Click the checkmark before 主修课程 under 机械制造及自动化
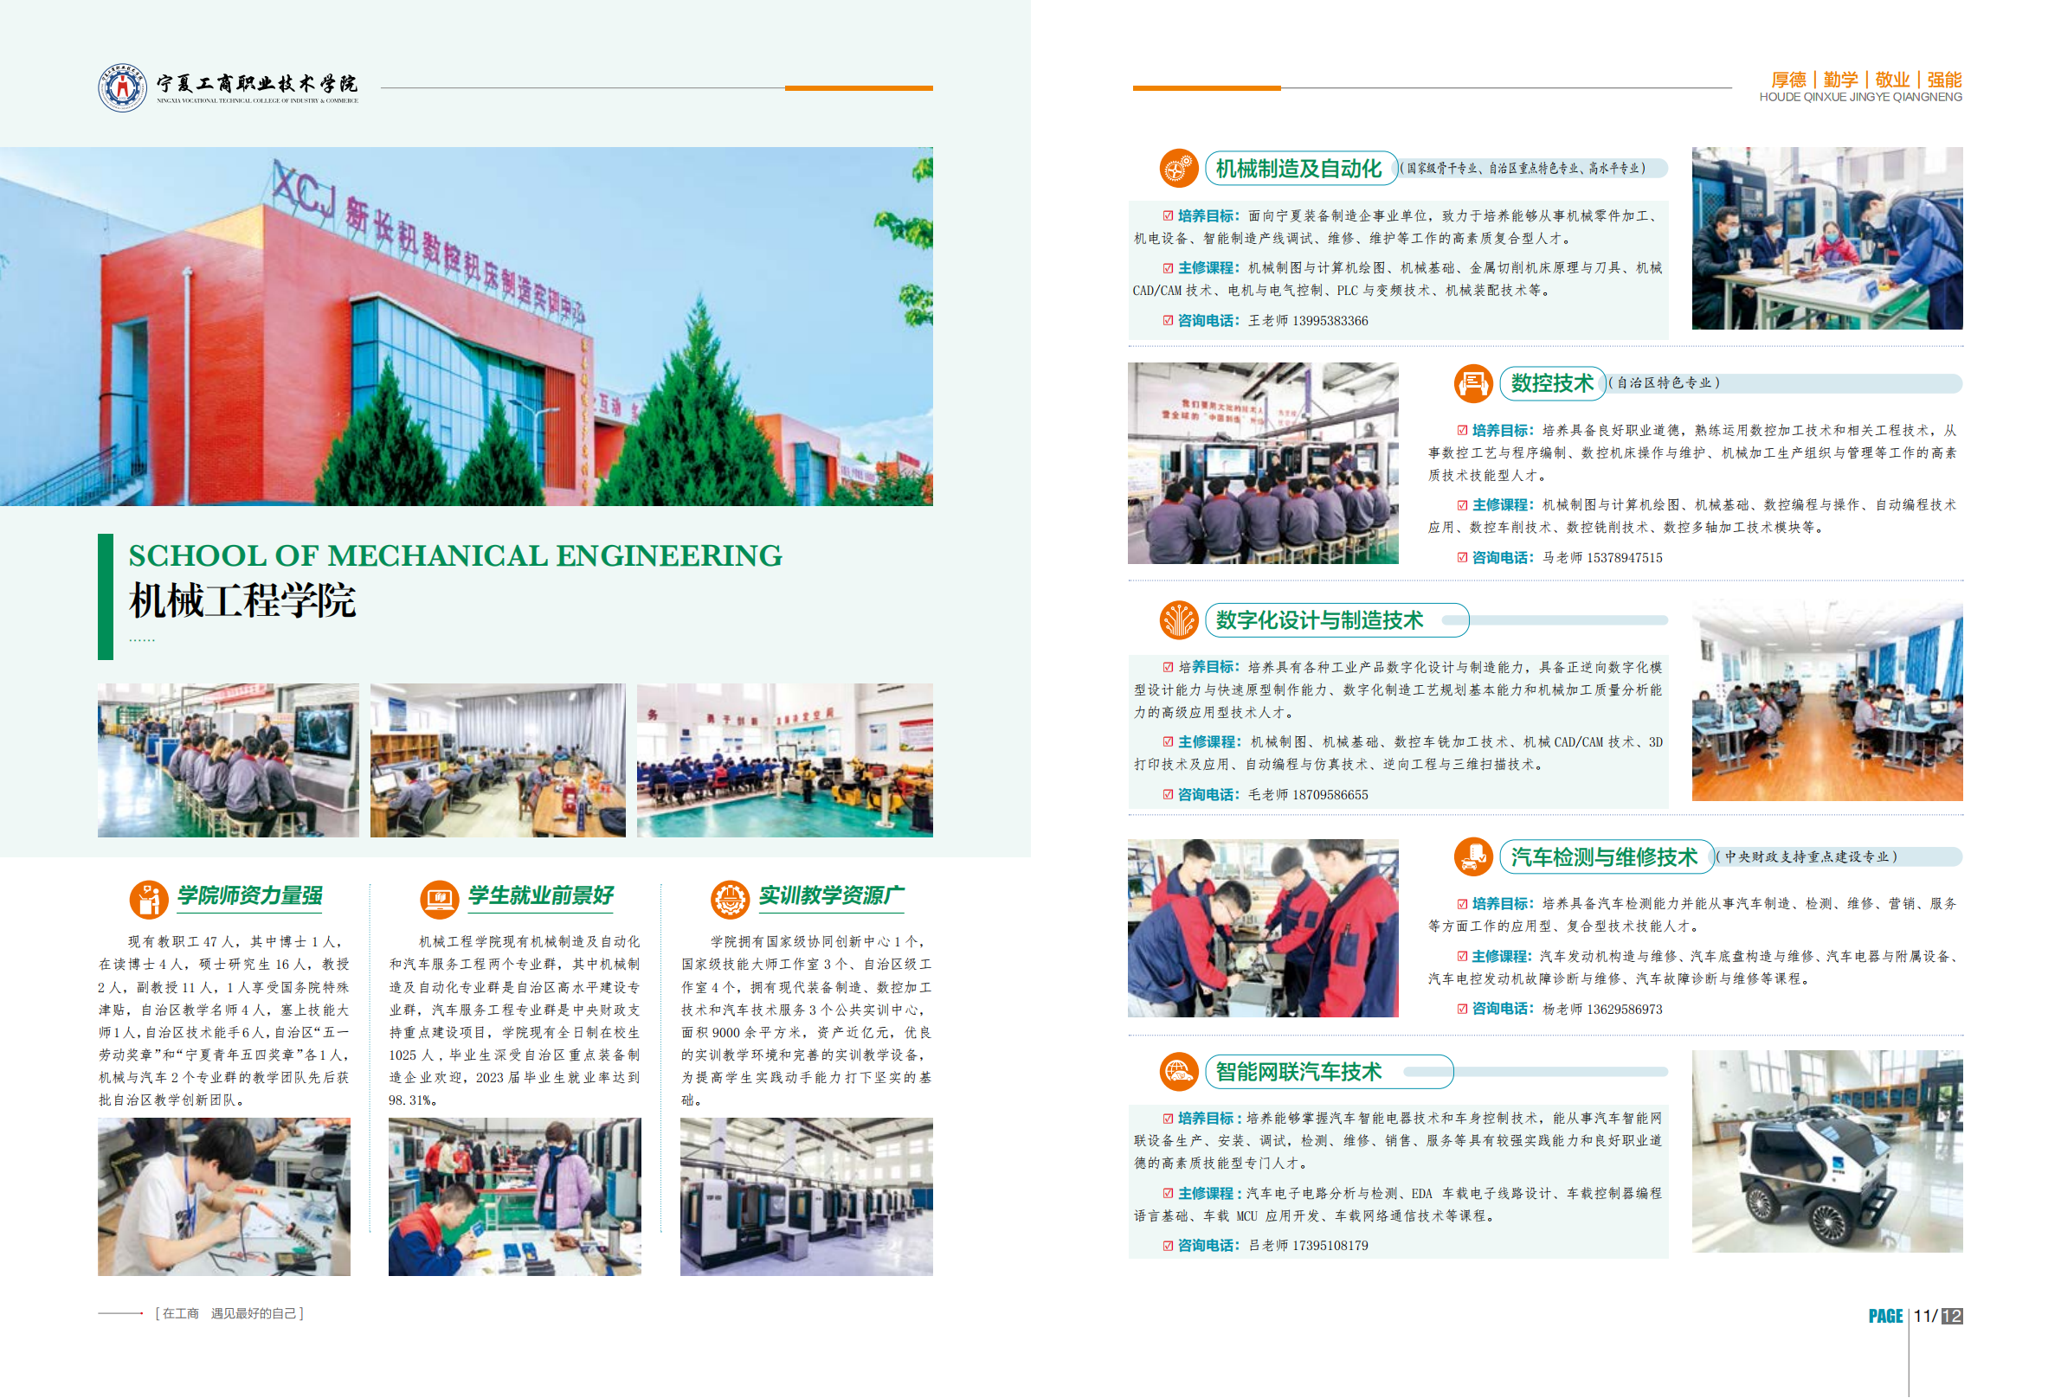 (1168, 267)
